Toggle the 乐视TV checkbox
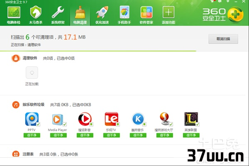The width and height of the screenshot is (249, 166). (118, 124)
